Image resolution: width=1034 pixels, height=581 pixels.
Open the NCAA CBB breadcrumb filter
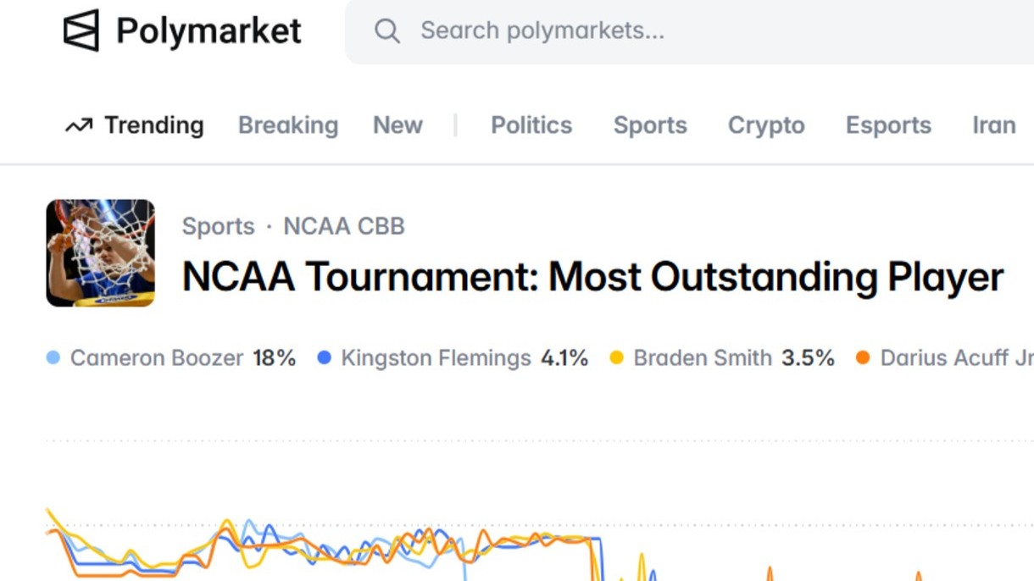point(343,226)
